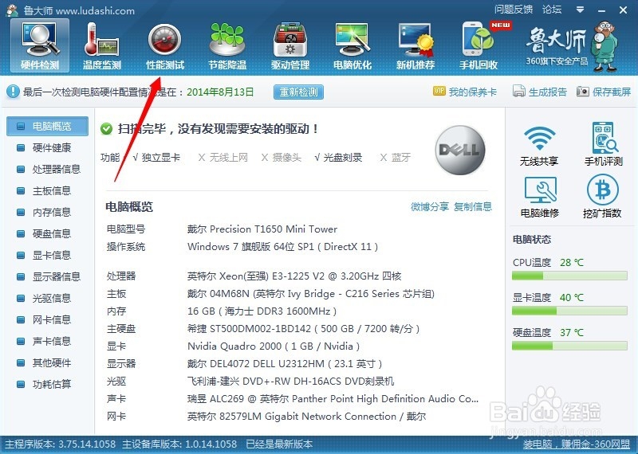Open 挖矿指数 bitcoin mining index
Image resolution: width=638 pixels, height=454 pixels.
602,197
